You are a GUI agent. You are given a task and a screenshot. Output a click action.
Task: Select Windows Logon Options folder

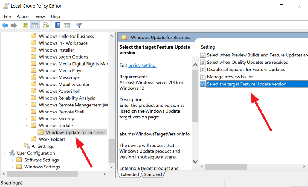(x=64, y=57)
